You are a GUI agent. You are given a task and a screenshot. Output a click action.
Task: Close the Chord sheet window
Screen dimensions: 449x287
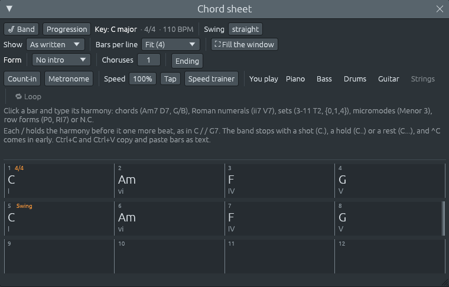coord(440,9)
